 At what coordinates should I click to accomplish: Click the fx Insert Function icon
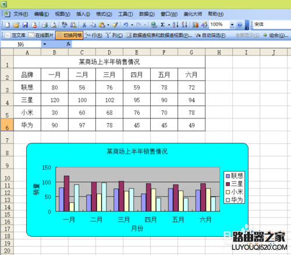68,44
